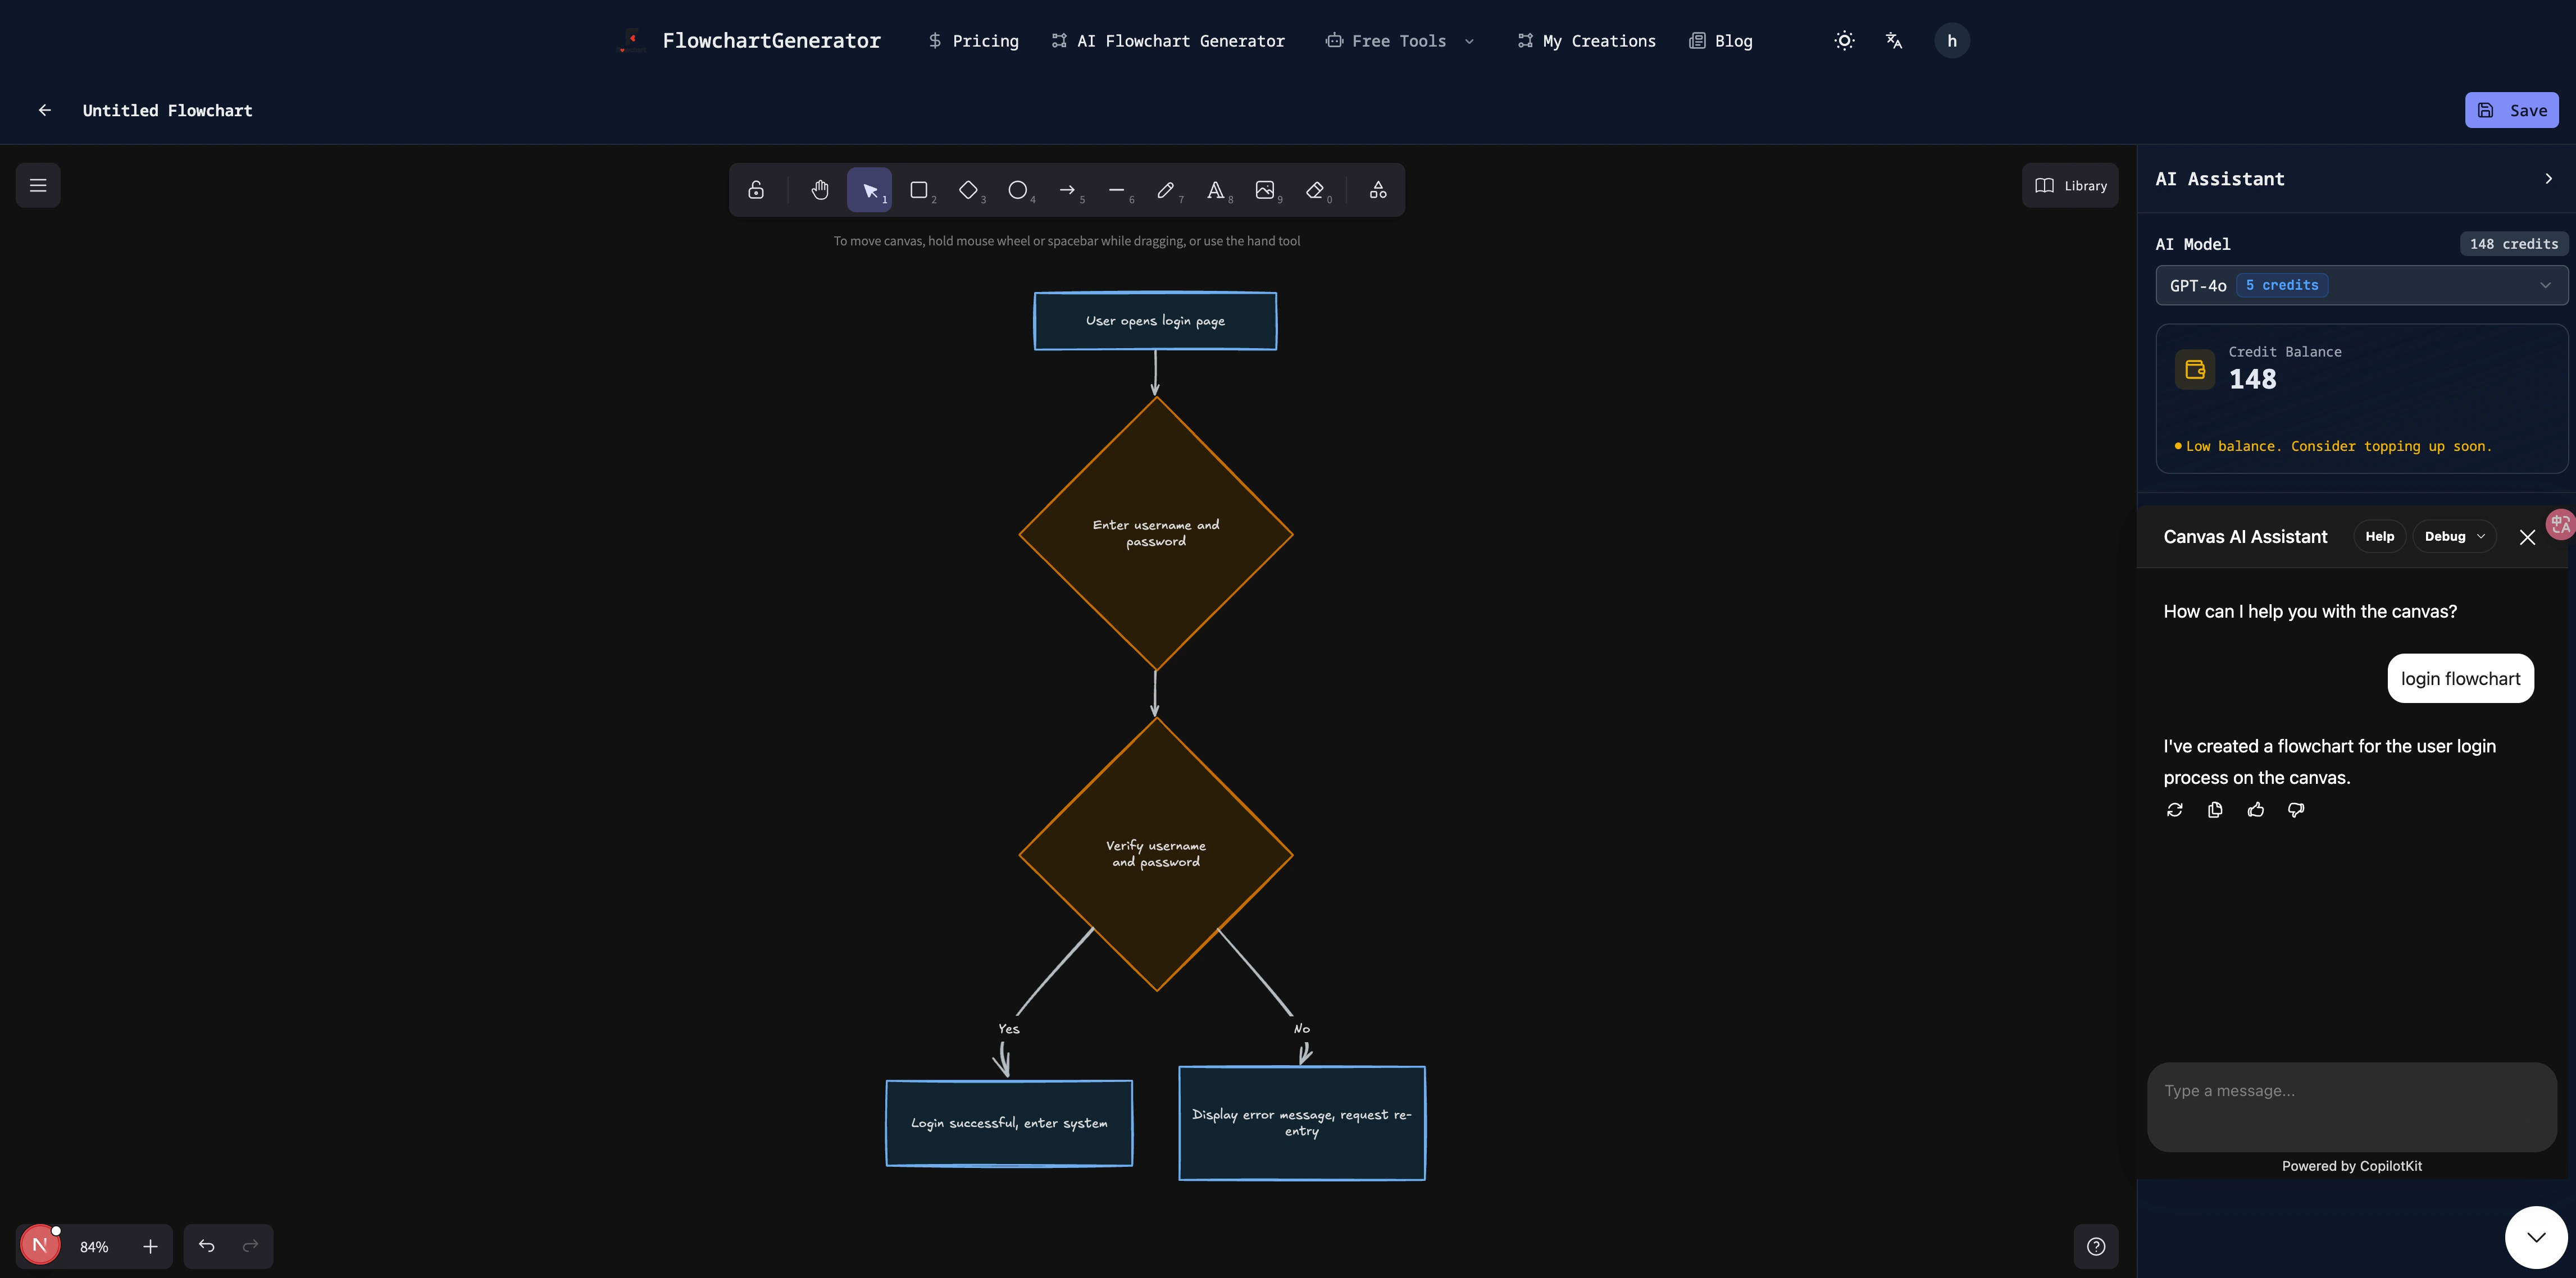Click the Save button
Viewport: 2576px width, 1278px height.
[2511, 110]
